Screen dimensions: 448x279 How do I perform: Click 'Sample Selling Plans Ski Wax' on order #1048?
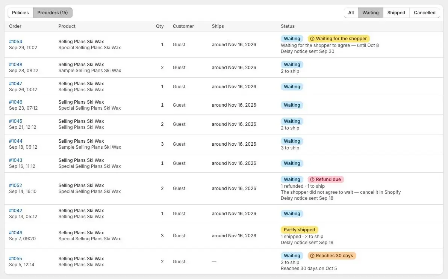[x=90, y=70]
